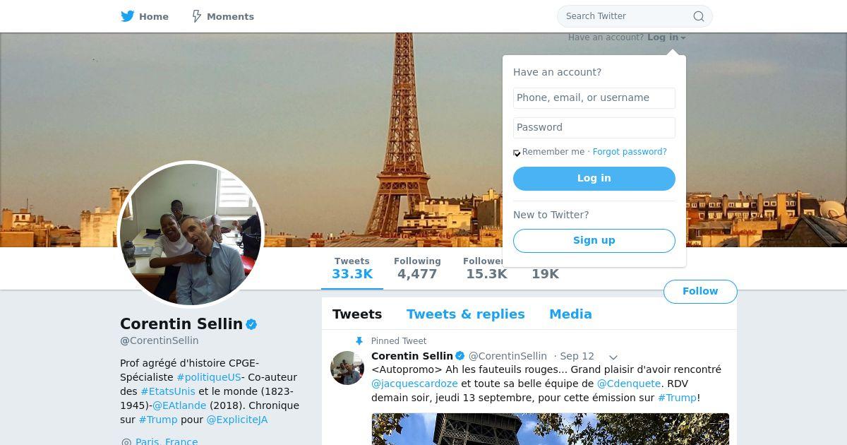Click the verified badge beside Corentin Sellin's name
This screenshot has height=445, width=847.
tap(251, 324)
